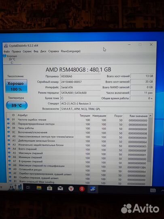Open the Справка menu
The height and width of the screenshot is (219, 164).
[53, 51]
